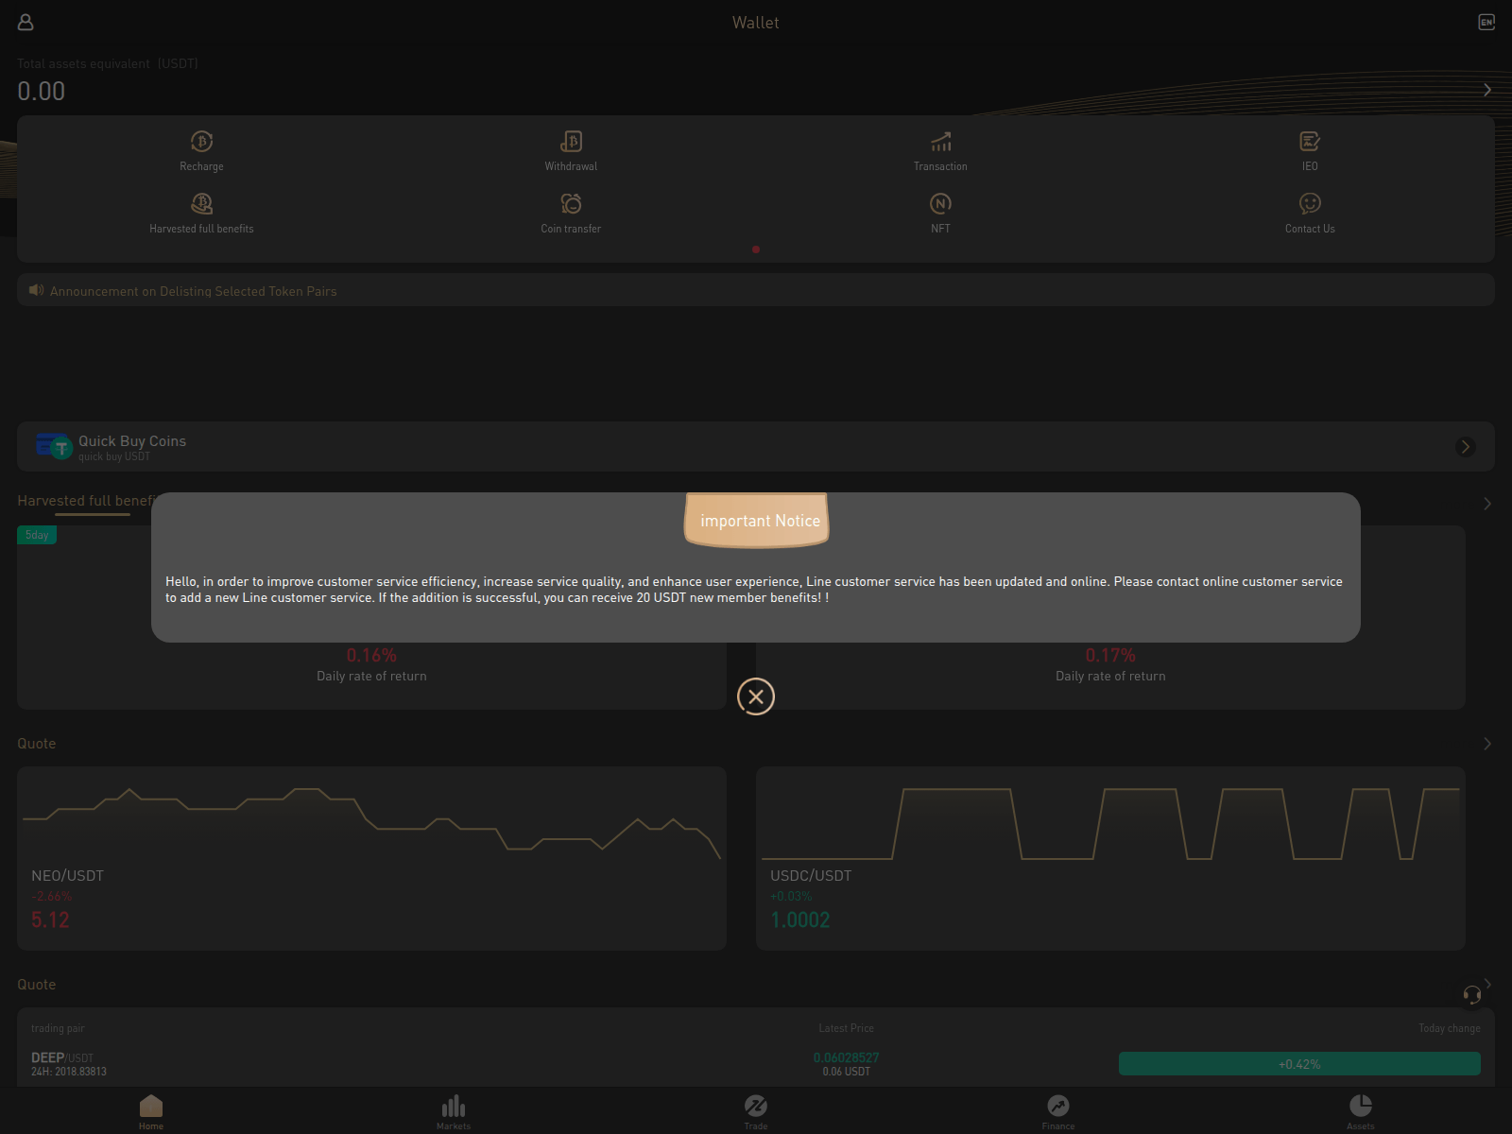Click the Quick Buy Coins label
The image size is (1512, 1134).
(132, 441)
